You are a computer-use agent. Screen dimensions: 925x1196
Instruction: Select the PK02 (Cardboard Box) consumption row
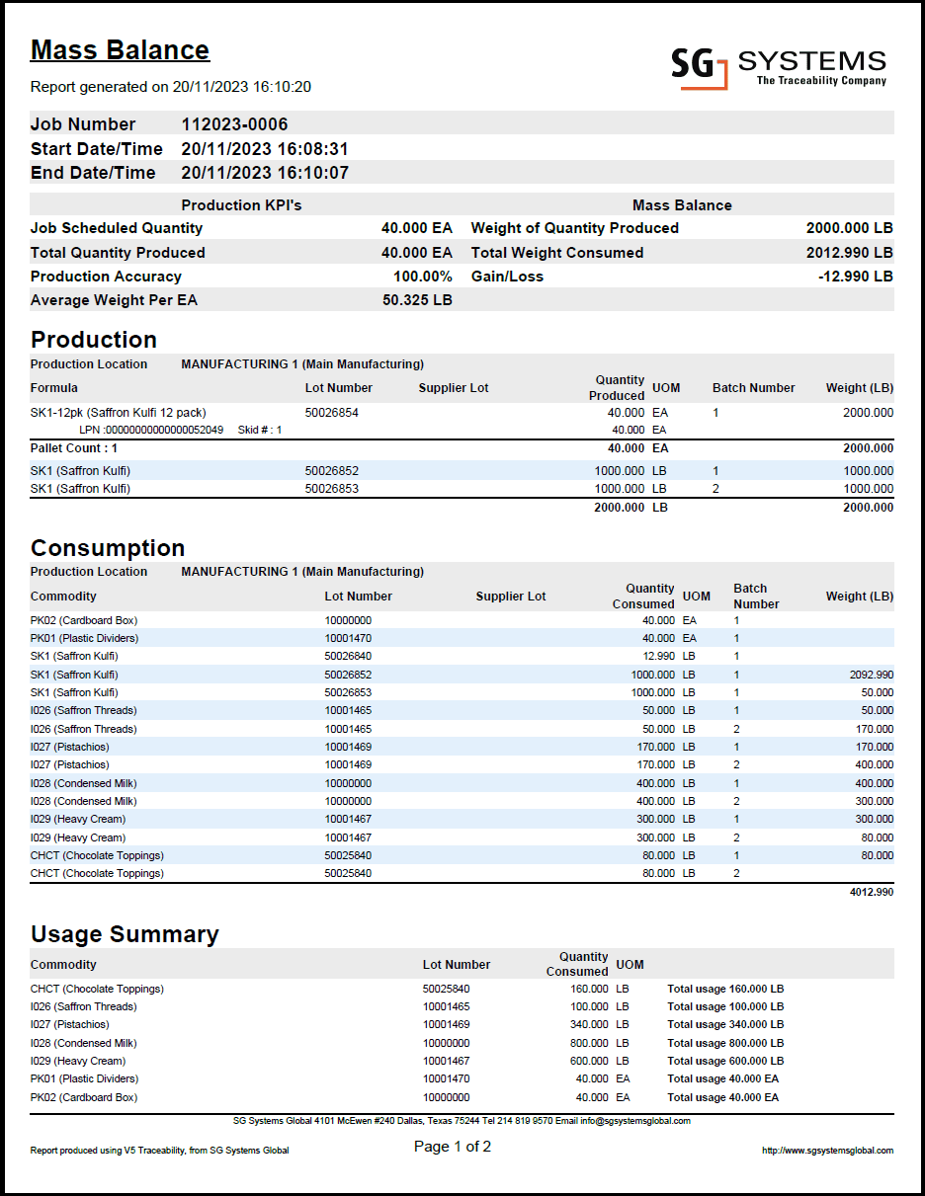(84, 621)
